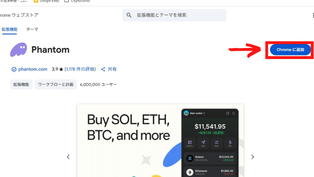Show the next screenshot with right chevron
Viewport: 314px width, 177px height.
(252, 157)
